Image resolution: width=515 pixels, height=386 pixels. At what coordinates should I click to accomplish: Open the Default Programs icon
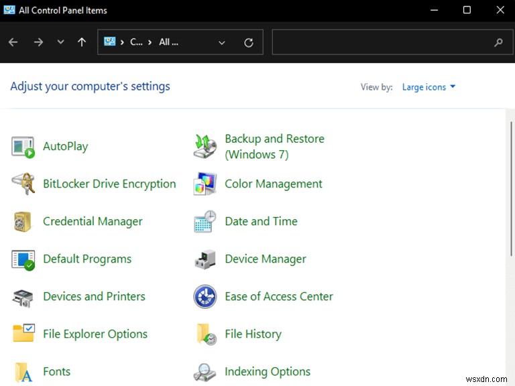23,260
